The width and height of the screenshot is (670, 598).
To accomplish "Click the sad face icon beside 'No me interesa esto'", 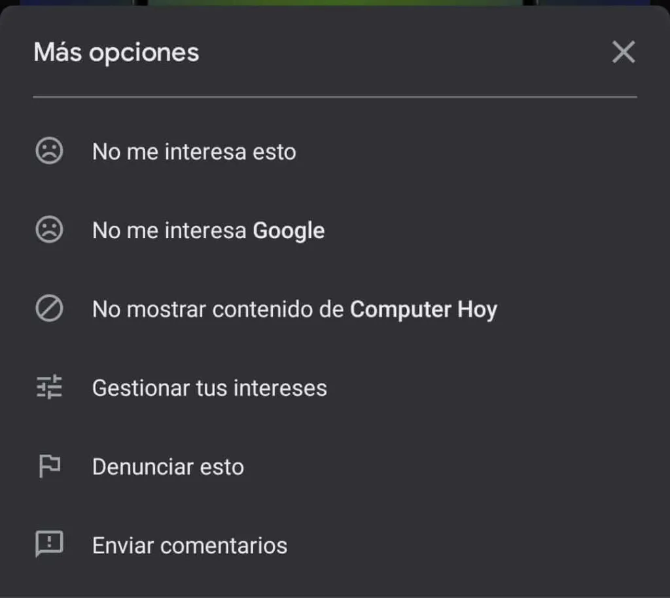I will click(48, 151).
